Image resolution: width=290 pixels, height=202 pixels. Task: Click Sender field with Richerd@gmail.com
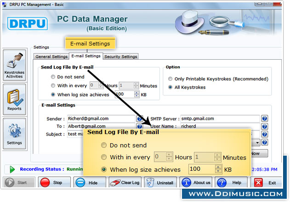coord(101,118)
